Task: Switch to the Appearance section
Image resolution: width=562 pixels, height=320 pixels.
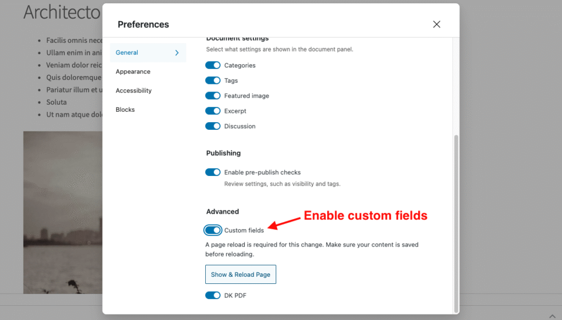Action: click(x=133, y=71)
